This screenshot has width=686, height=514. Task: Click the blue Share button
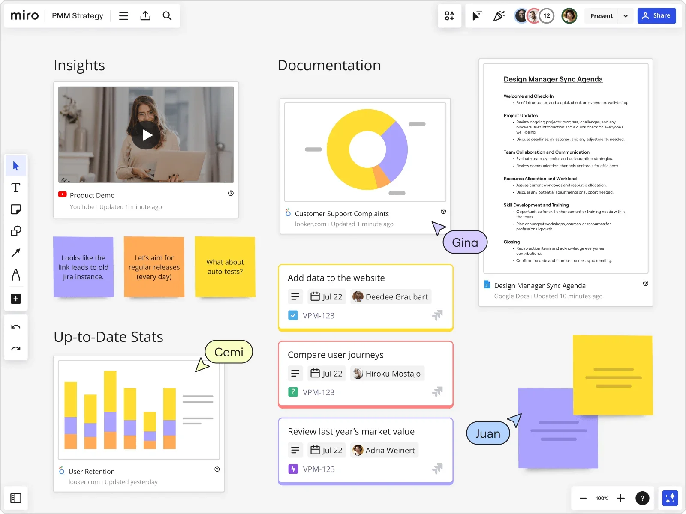[x=657, y=15]
